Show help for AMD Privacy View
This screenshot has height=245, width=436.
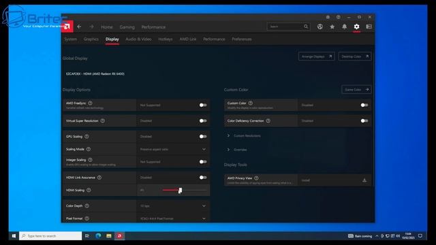tap(256, 178)
